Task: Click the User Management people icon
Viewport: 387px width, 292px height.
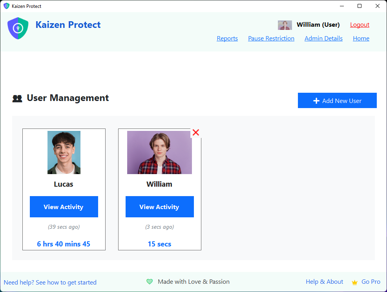Action: click(x=17, y=97)
